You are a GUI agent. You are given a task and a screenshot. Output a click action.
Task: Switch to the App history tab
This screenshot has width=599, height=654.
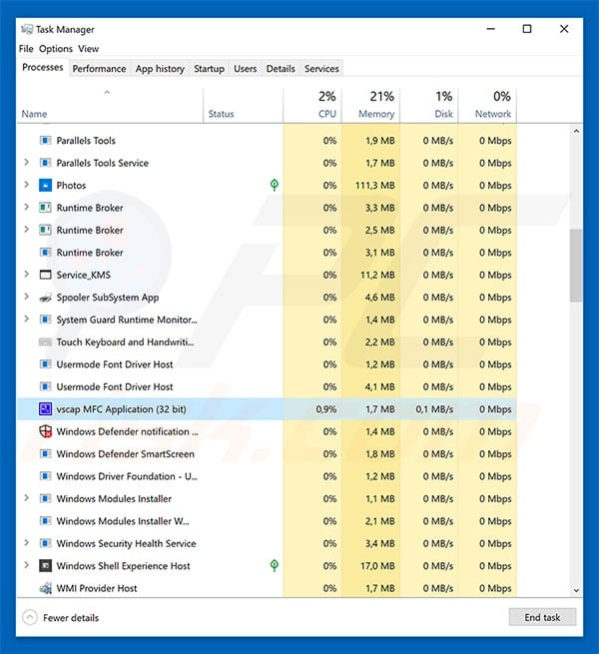point(160,69)
